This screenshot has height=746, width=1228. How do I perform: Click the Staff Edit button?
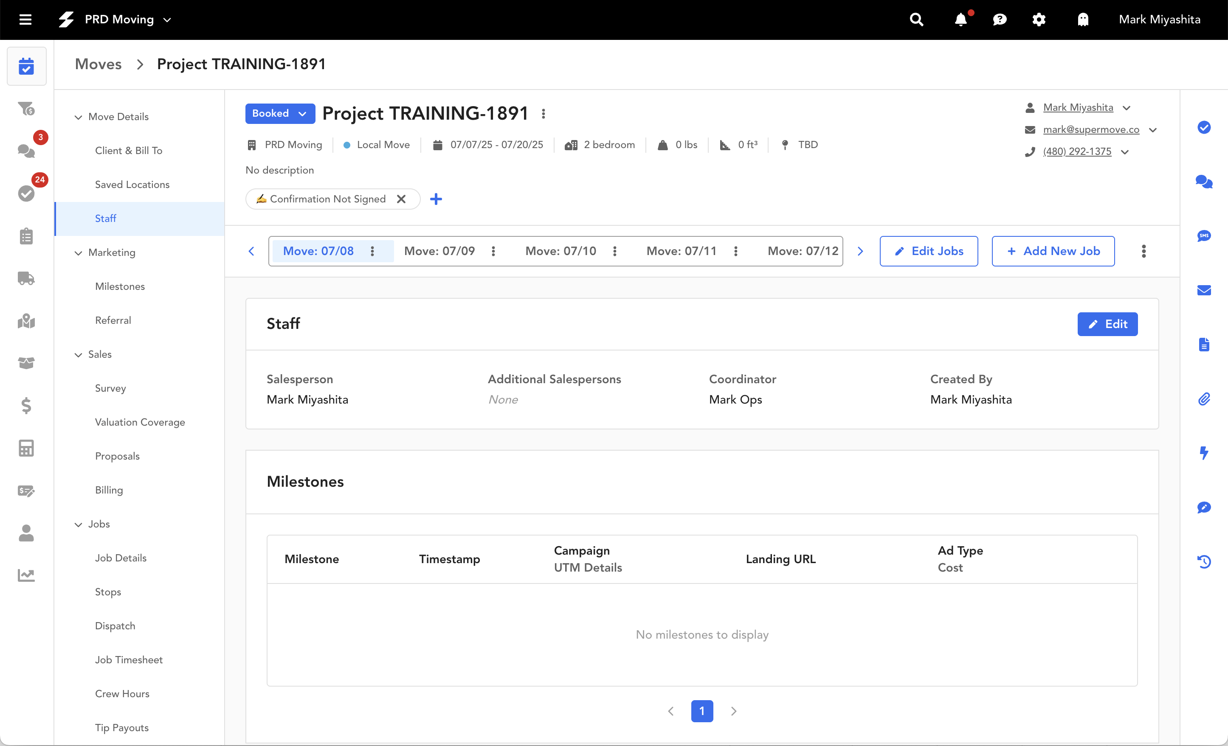[x=1107, y=324]
